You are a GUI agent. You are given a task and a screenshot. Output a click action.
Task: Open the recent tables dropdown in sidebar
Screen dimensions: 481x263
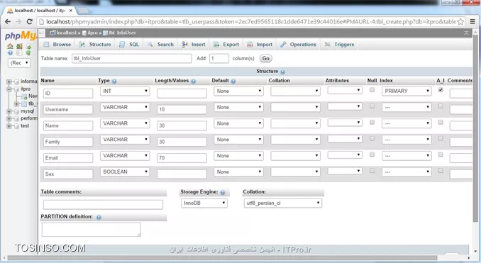click(19, 63)
